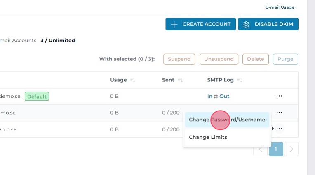Click the Suspend button
Viewport: 315px width, 175px height.
click(179, 59)
